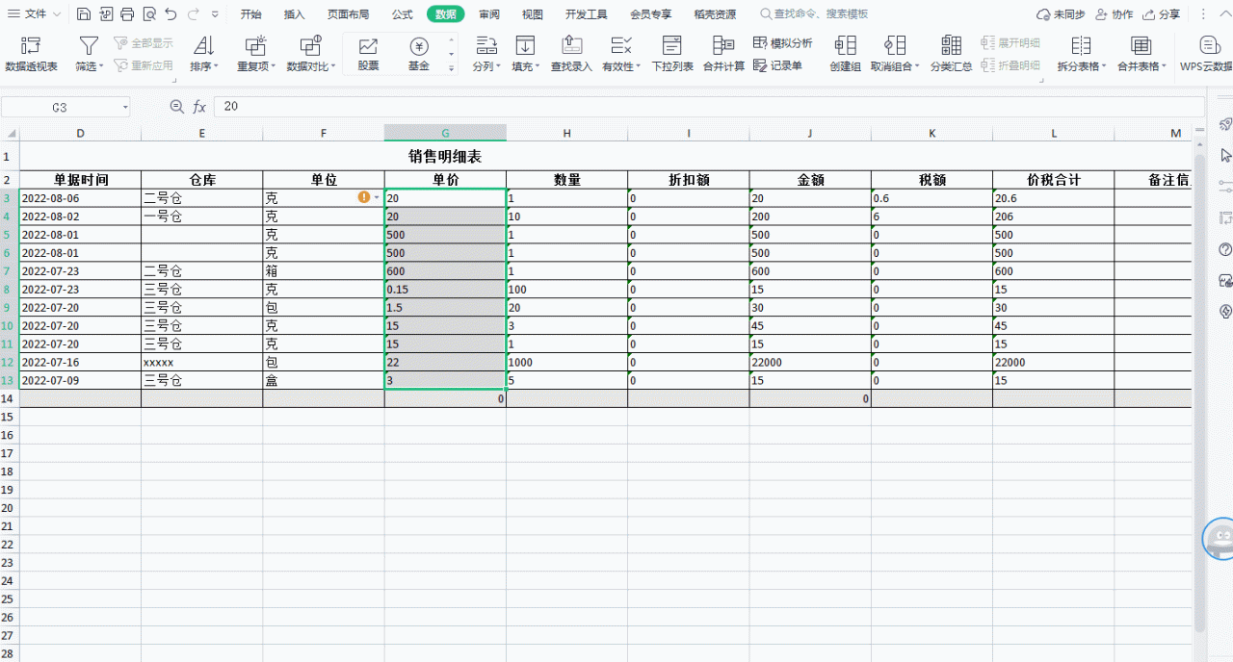
Task: Expand the 拆分表格 (Split Table) dropdown
Action: pos(1104,66)
